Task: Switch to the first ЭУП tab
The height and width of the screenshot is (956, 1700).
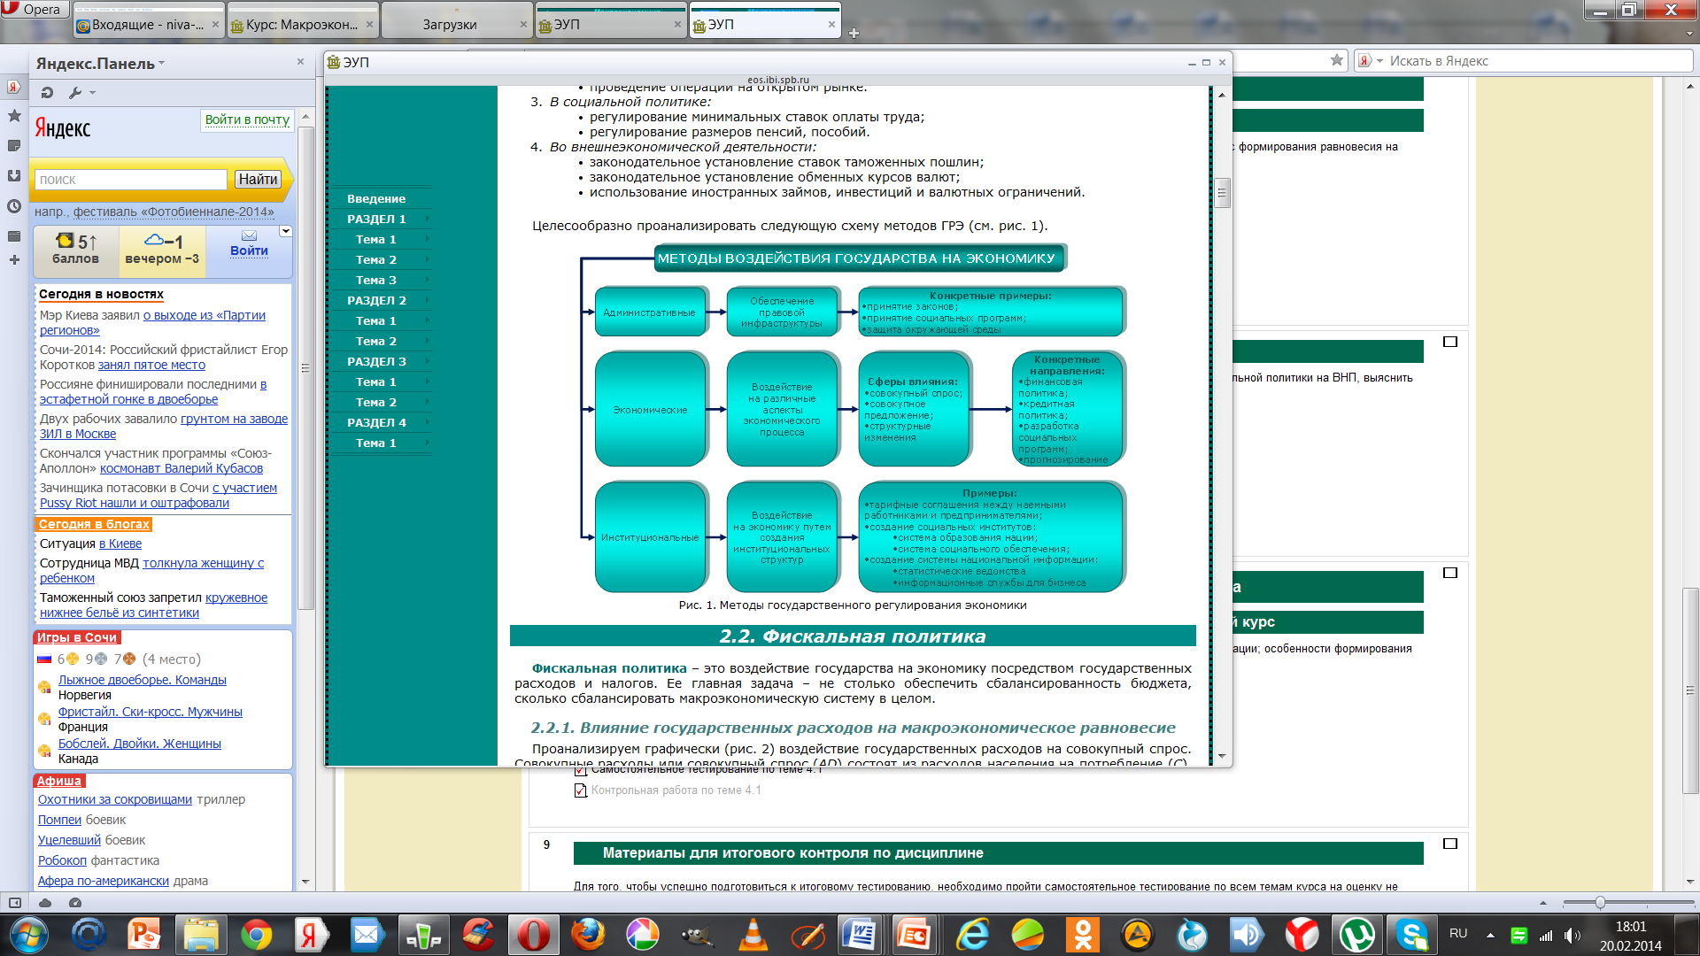Action: (x=611, y=24)
